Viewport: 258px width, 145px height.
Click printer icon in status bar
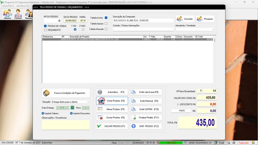tap(229, 143)
